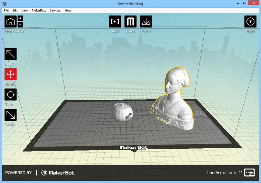Click the Replicator 2 printer icon

pyautogui.click(x=249, y=172)
